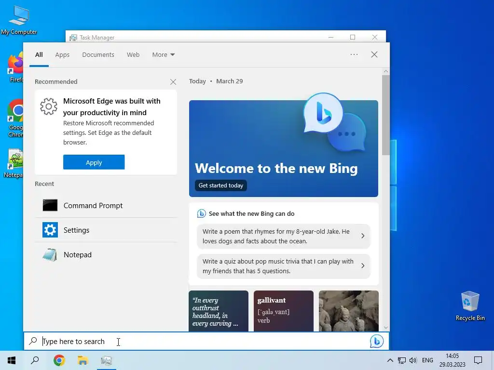Open network status tray icon
Screen dimensions: 494x370
click(x=402, y=360)
